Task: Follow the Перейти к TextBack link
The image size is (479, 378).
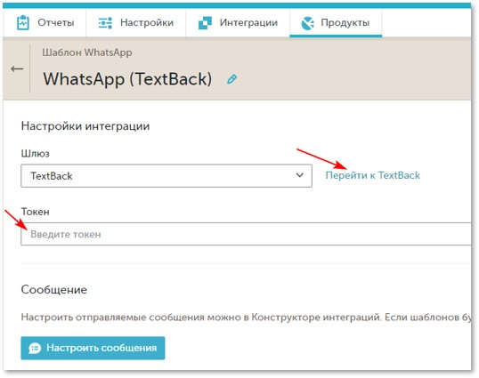Action: [373, 175]
